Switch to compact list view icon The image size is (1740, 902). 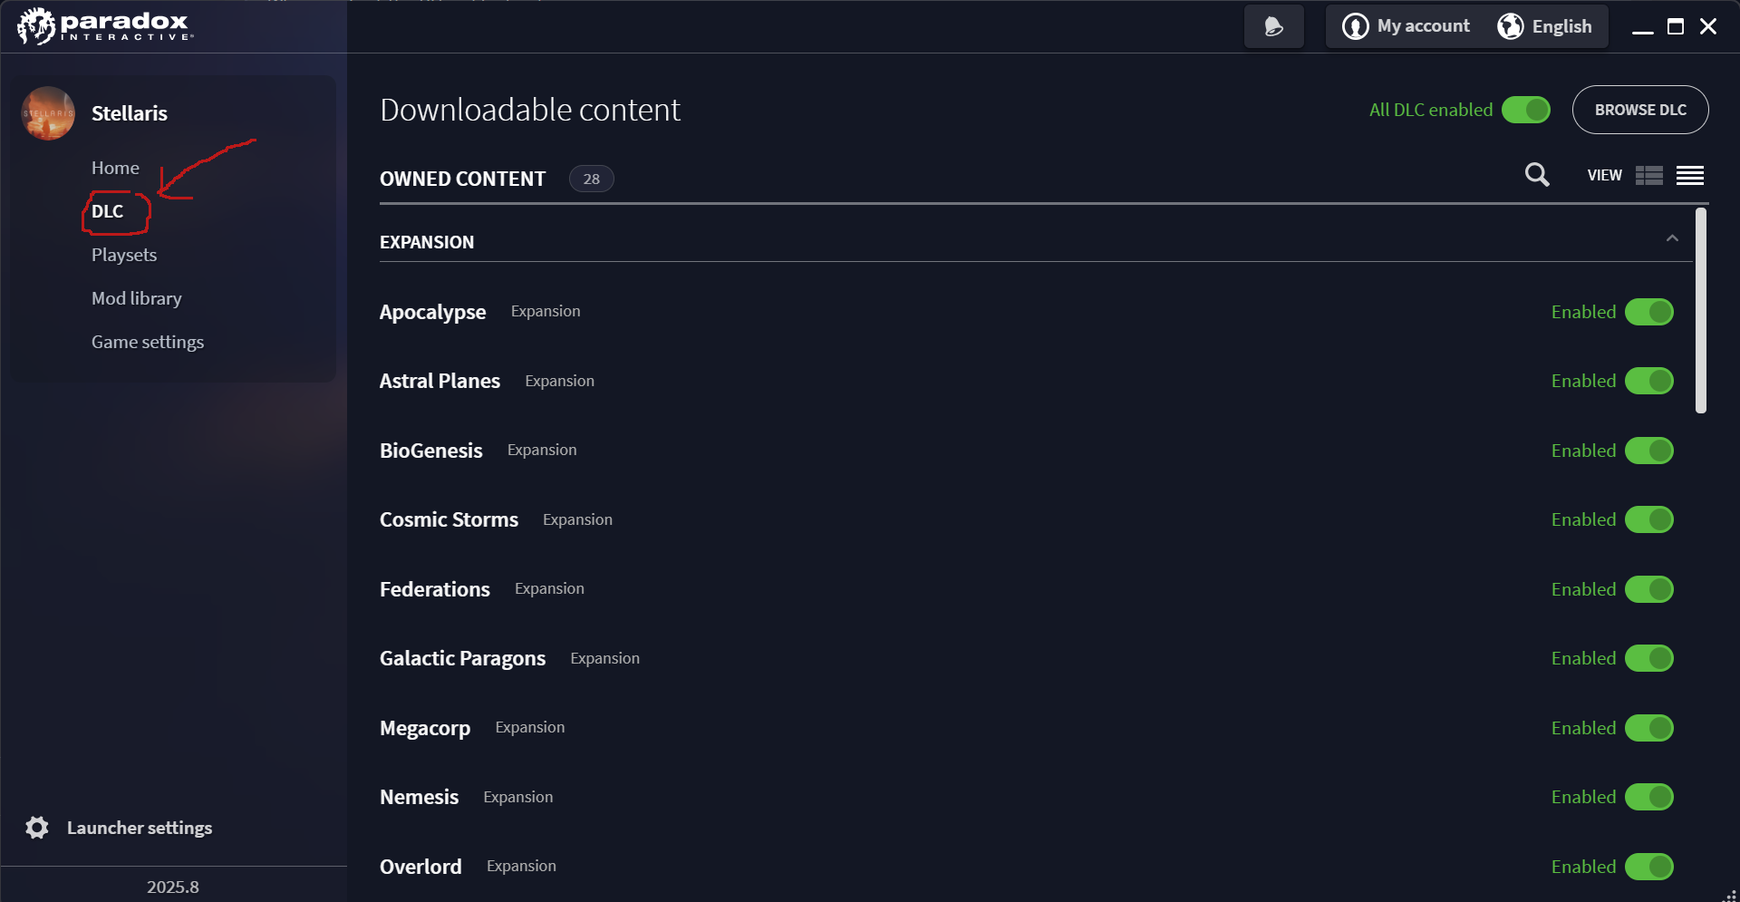(x=1690, y=175)
